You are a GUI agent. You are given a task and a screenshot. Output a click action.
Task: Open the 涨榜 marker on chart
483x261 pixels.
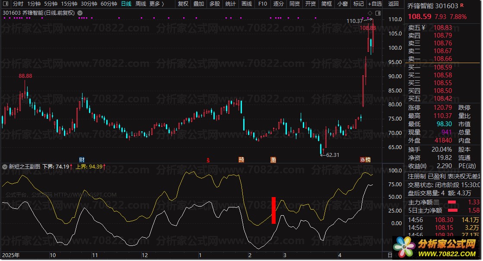point(365,159)
